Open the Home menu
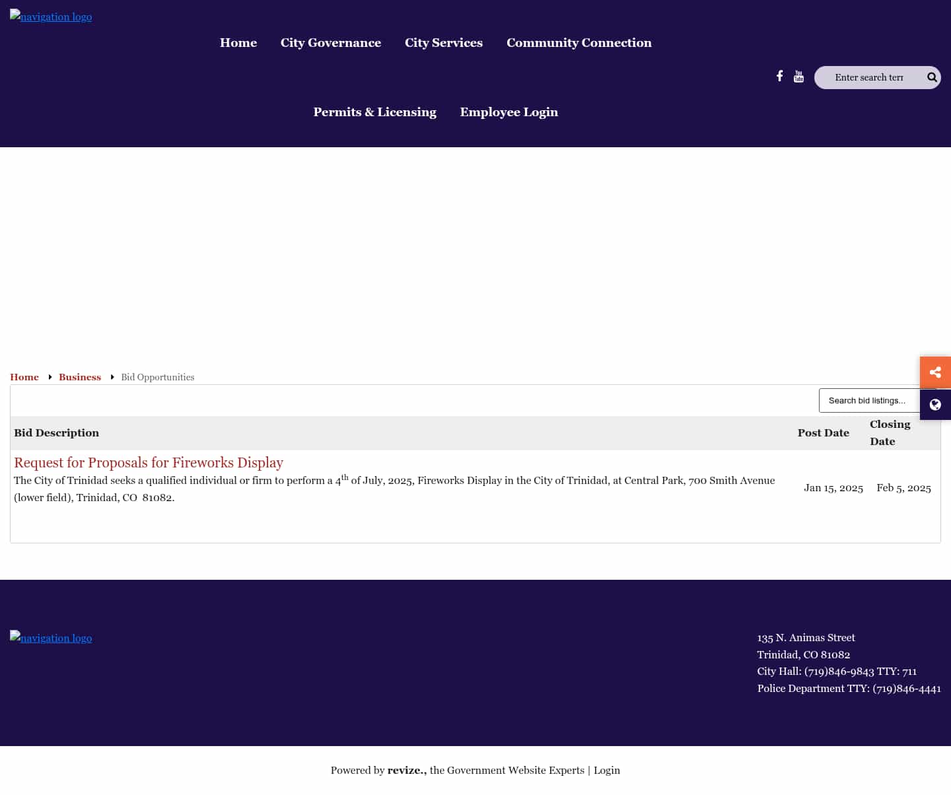The height and width of the screenshot is (795, 951). pos(238,43)
